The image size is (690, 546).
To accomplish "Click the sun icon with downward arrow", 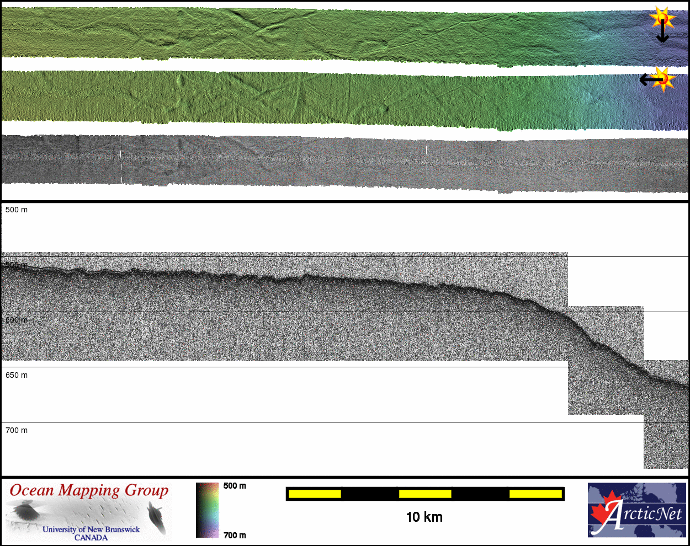I will (661, 22).
